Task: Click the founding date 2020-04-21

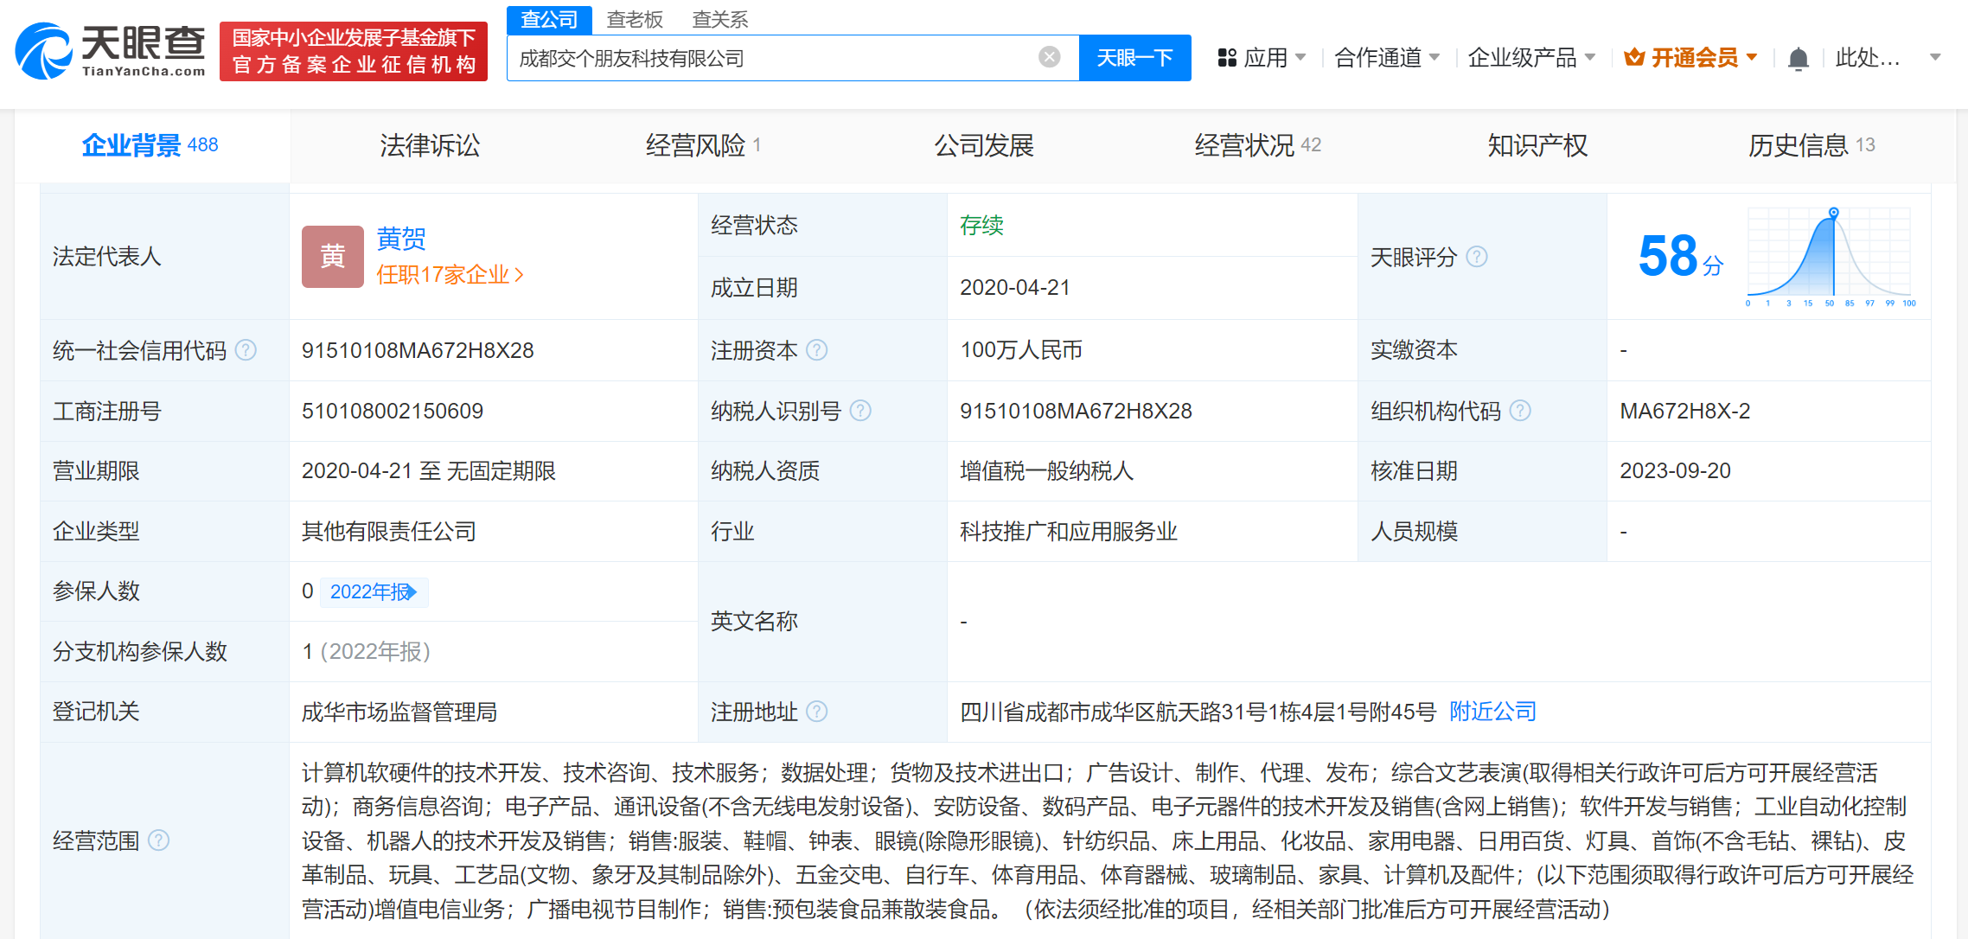Action: click(x=1015, y=288)
